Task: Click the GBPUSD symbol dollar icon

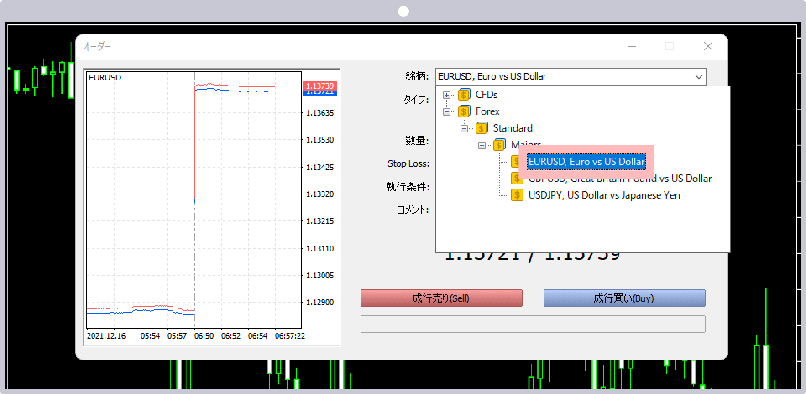Action: (517, 179)
